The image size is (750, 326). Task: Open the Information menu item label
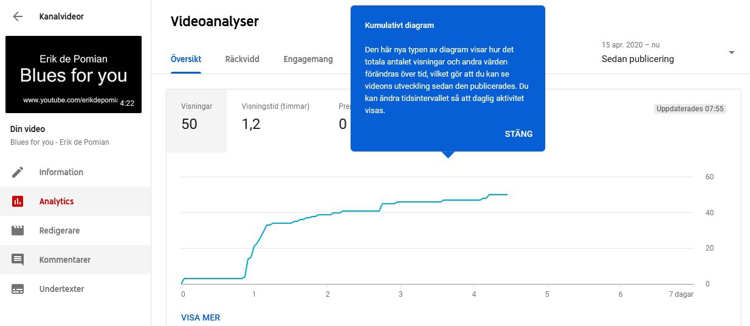[61, 172]
